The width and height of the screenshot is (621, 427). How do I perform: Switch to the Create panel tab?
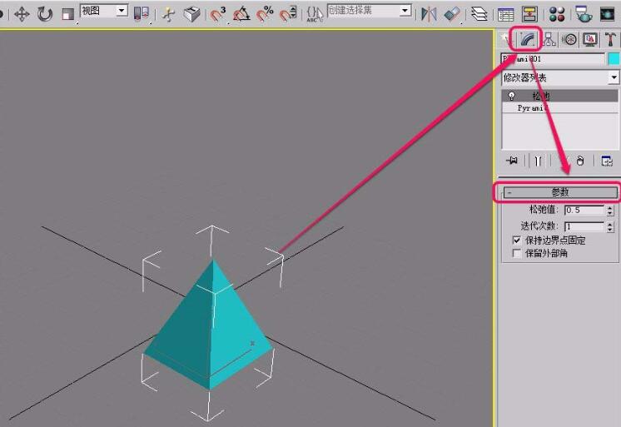click(x=506, y=39)
